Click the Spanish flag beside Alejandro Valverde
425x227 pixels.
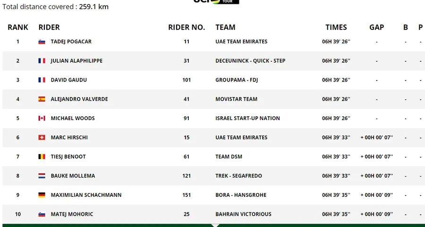click(x=42, y=99)
